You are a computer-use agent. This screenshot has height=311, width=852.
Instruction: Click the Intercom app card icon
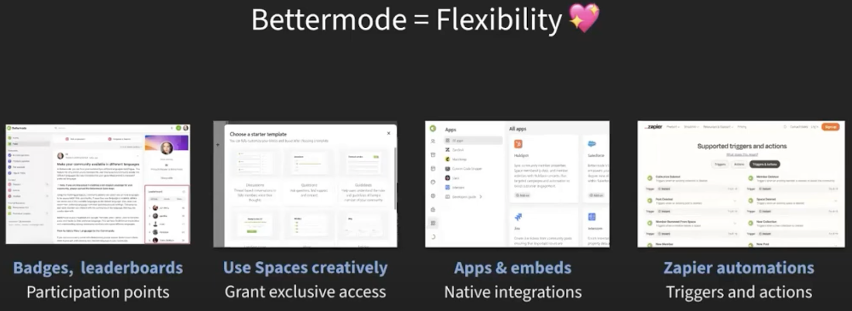pos(592,217)
